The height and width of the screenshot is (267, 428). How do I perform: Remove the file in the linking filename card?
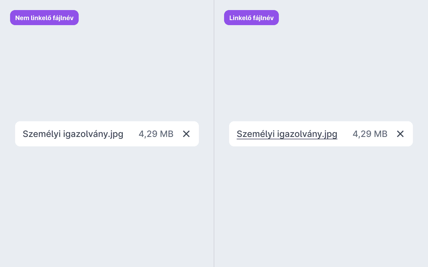pos(400,134)
